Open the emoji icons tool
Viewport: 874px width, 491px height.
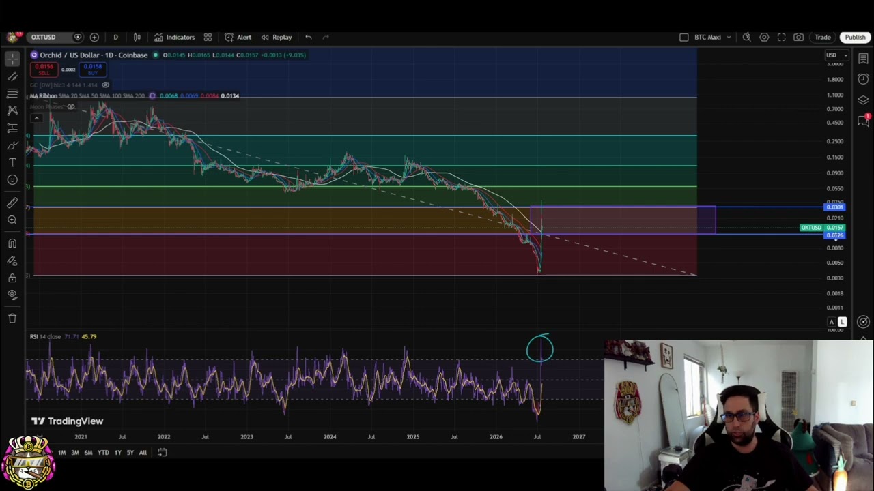(12, 179)
